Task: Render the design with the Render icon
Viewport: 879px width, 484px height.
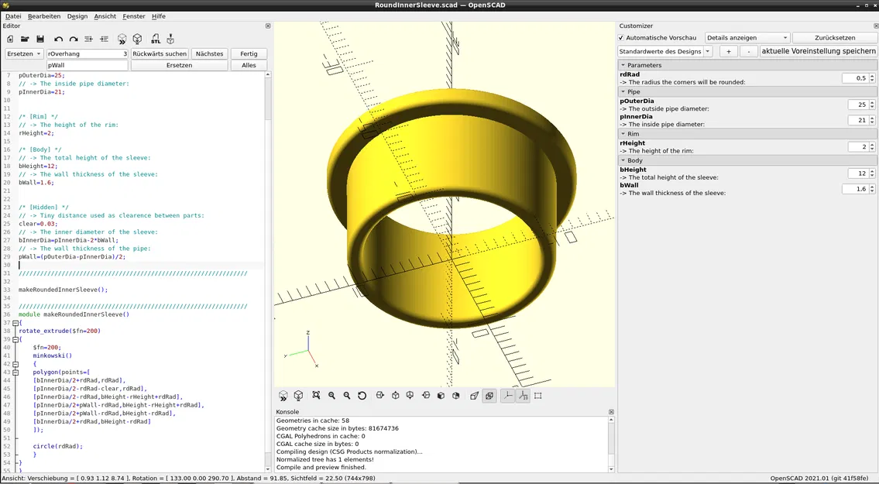Action: point(138,38)
